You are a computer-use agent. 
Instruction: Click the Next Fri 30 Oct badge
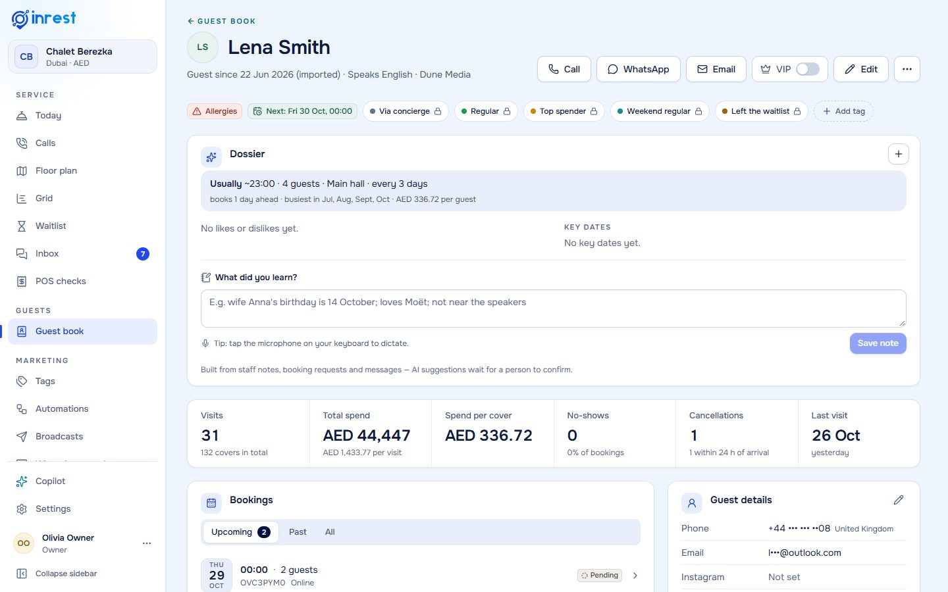(x=303, y=111)
